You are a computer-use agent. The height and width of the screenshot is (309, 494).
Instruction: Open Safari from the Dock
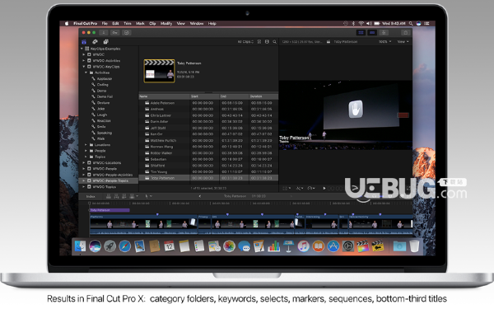(x=125, y=246)
